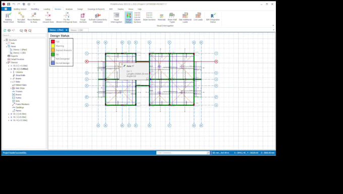
Task: Open the Visual Interrogation tool
Action: 117,18
